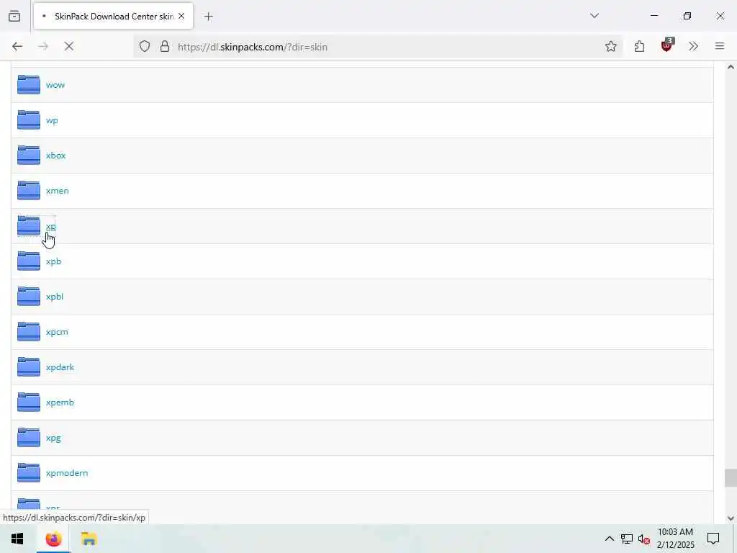The image size is (737, 553).
Task: Click the xpcm folder icon
Action: coord(29,332)
